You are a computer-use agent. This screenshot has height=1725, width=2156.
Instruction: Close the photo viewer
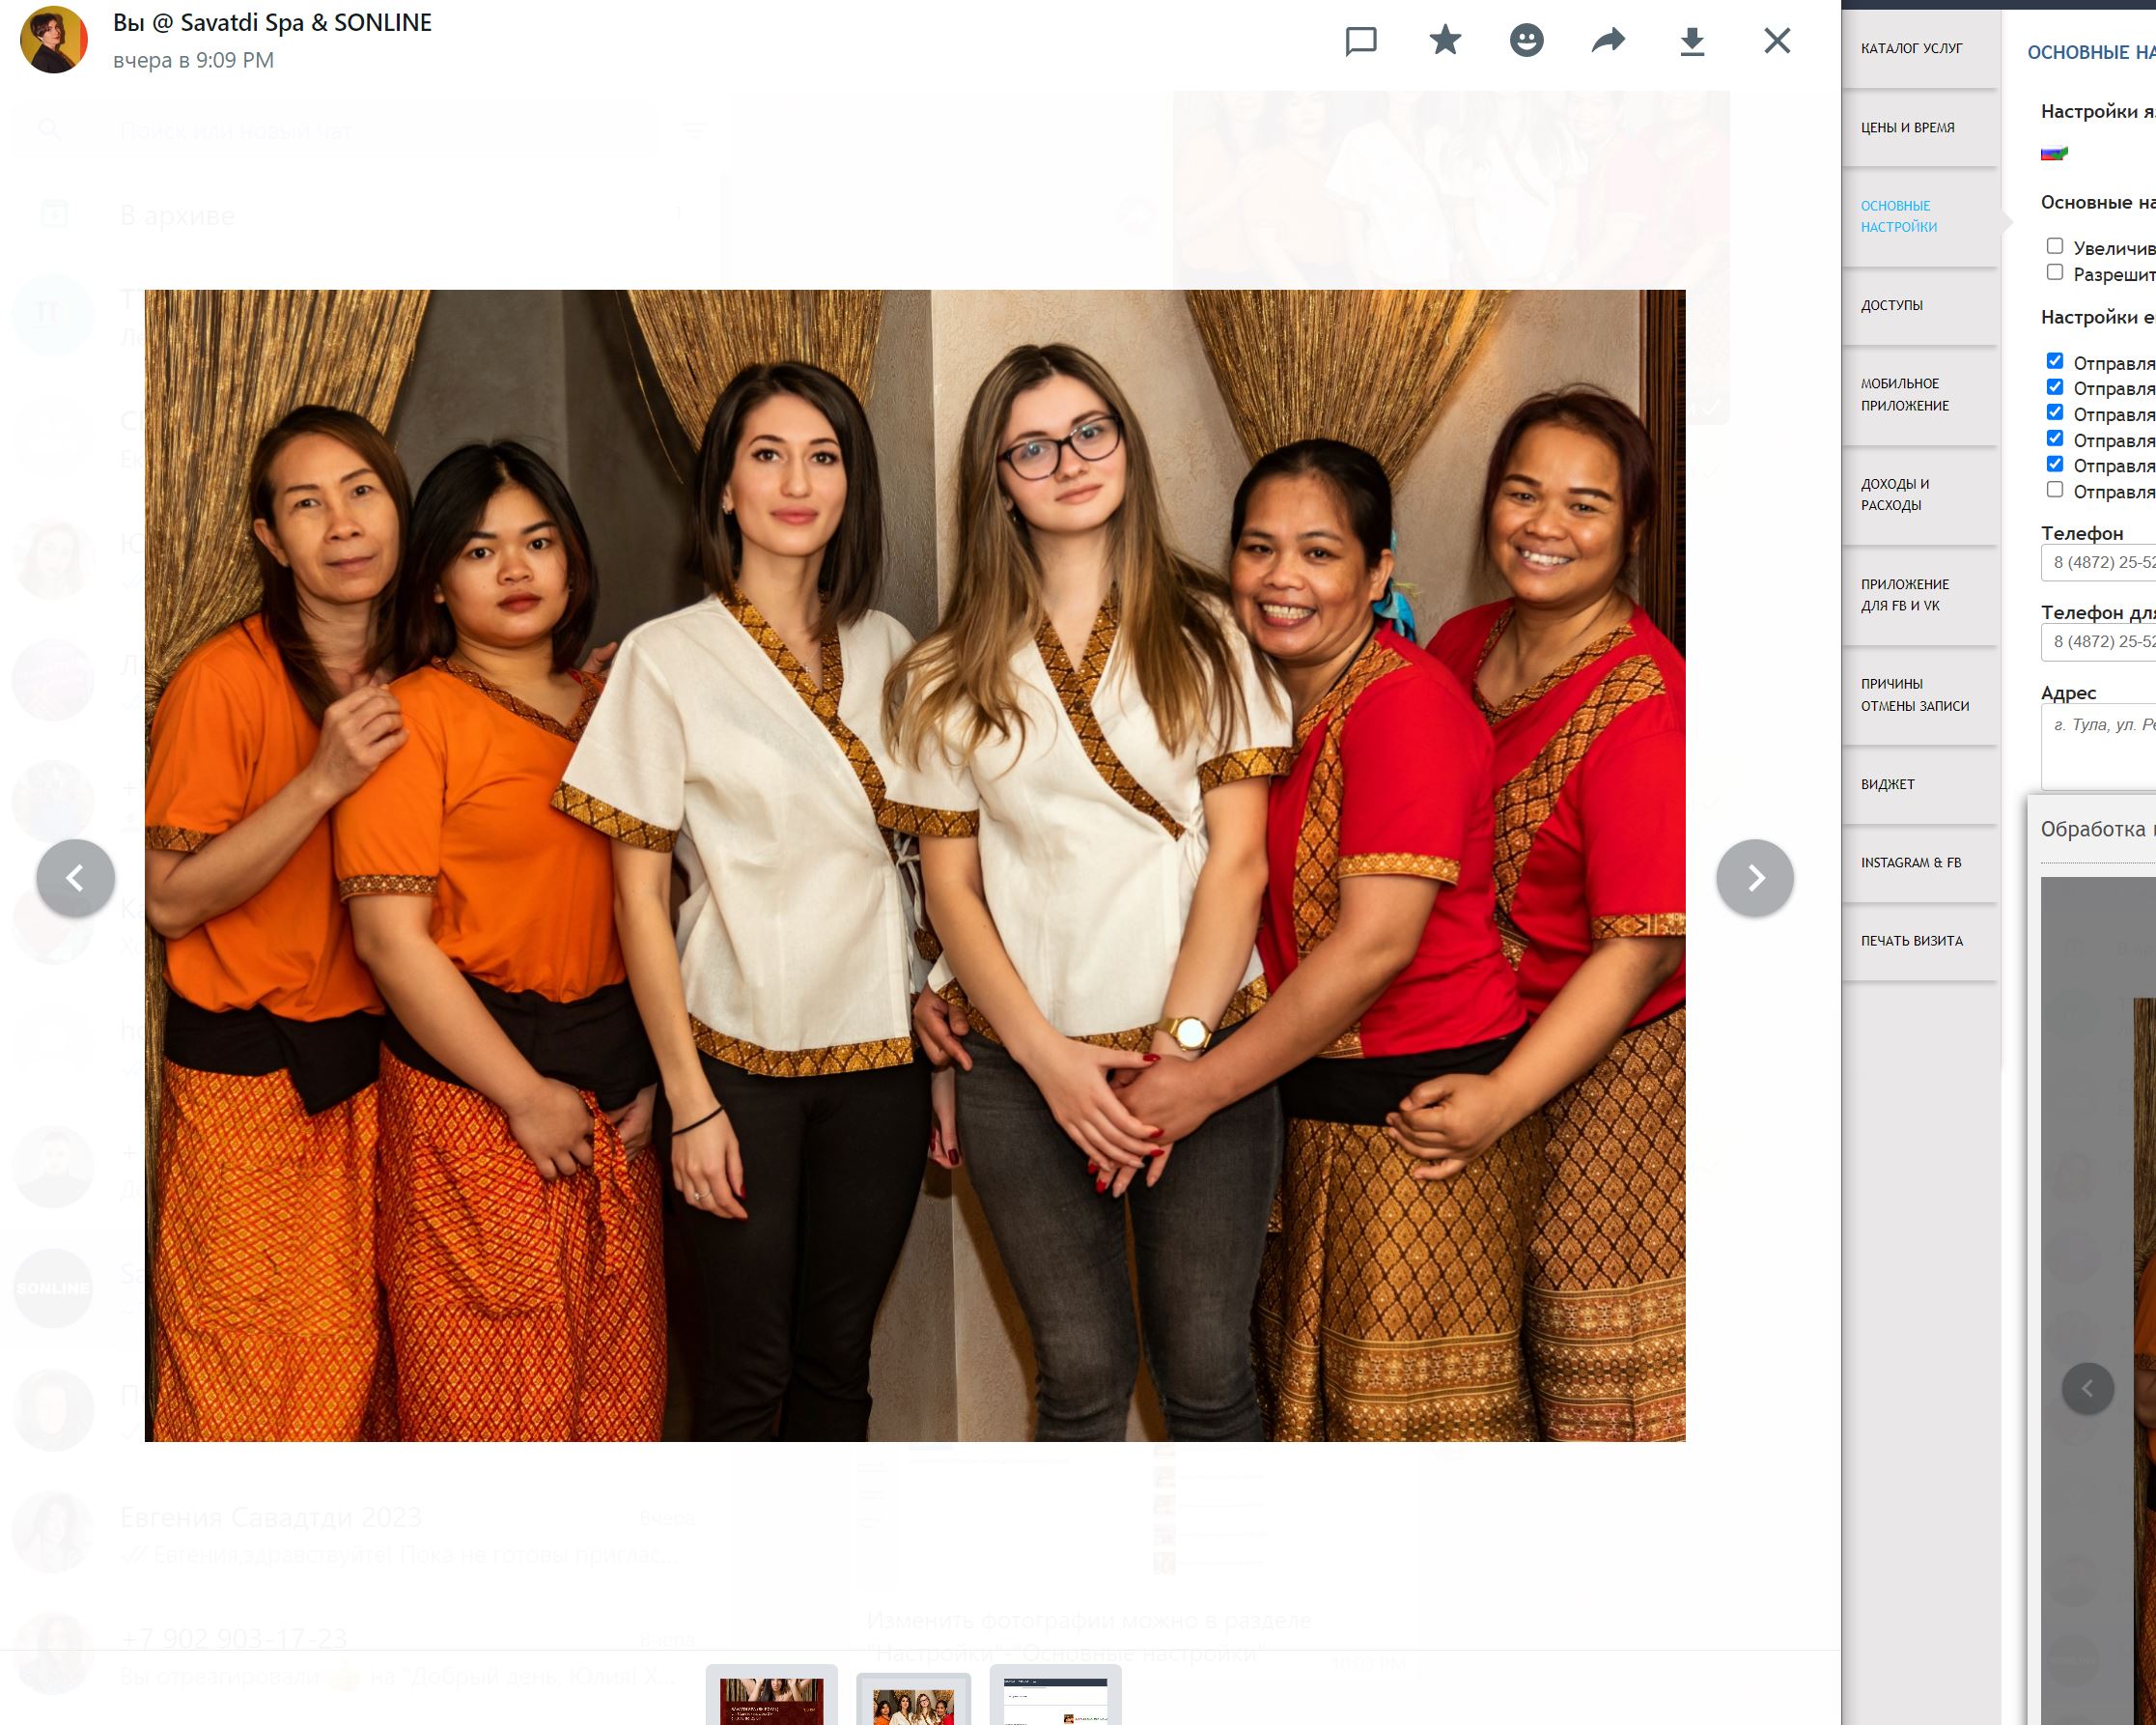pos(1777,41)
